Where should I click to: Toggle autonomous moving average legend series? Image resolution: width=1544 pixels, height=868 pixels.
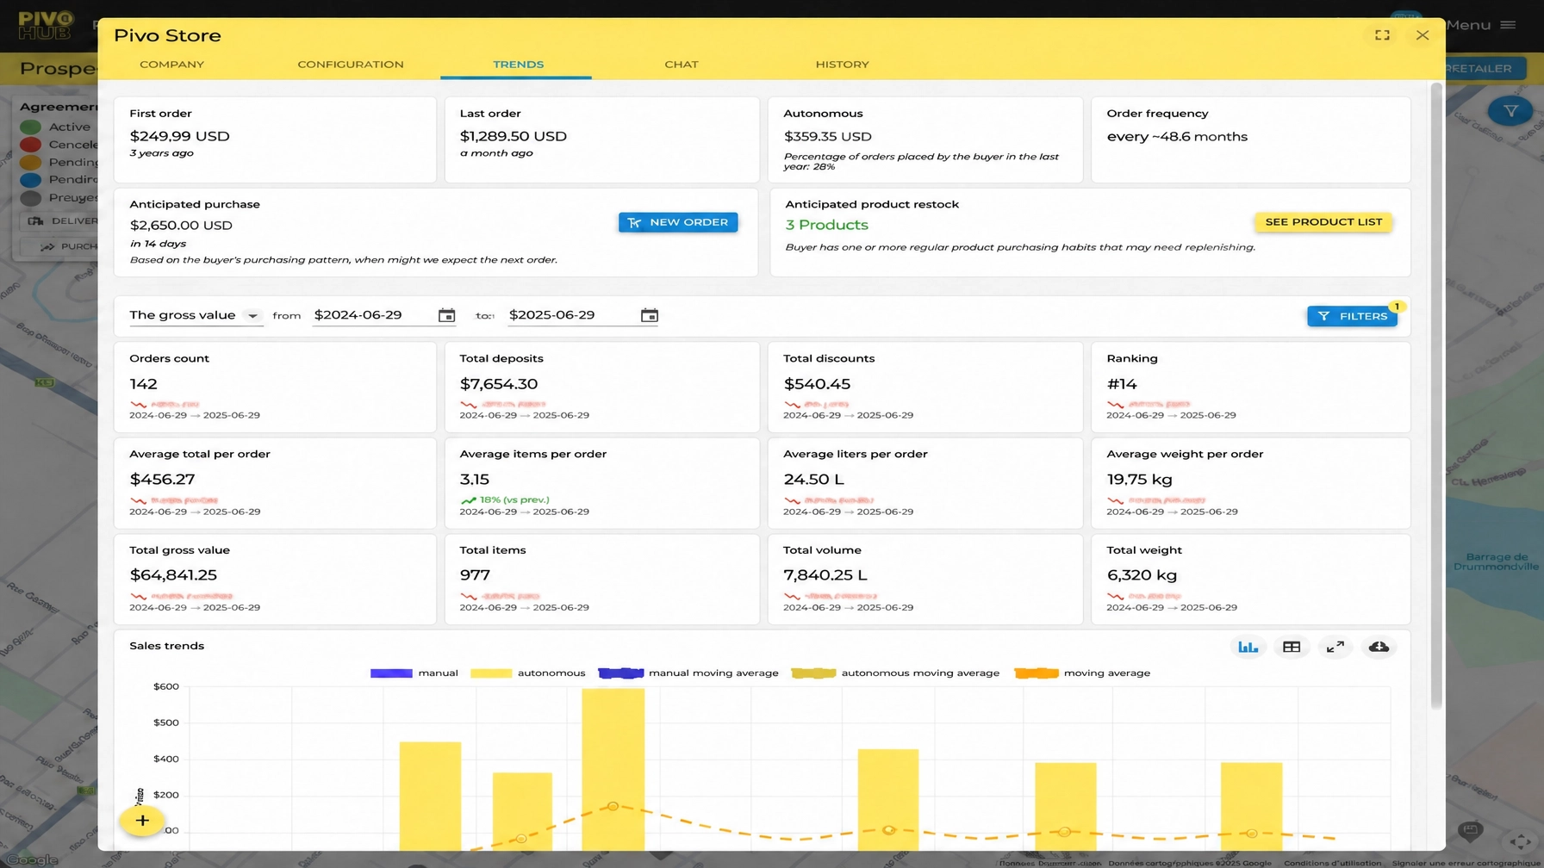point(895,673)
